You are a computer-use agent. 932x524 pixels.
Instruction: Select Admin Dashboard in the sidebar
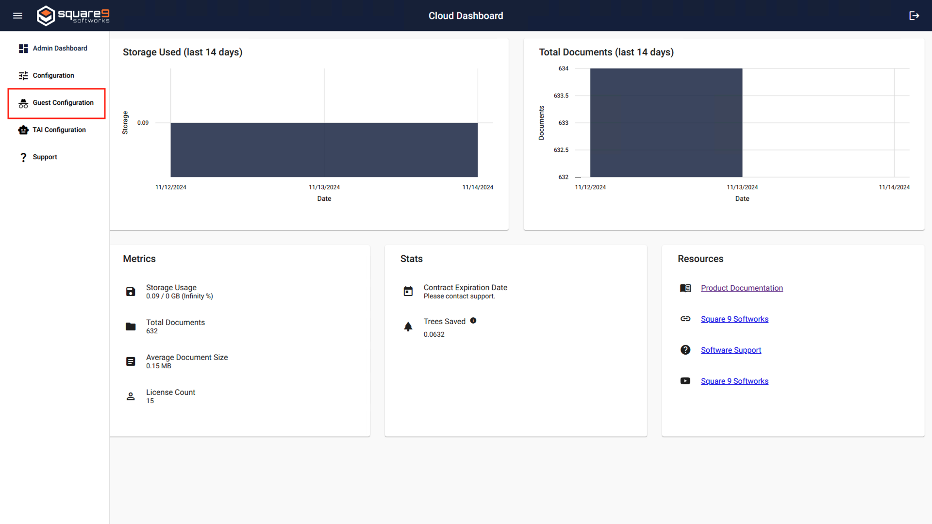coord(60,48)
